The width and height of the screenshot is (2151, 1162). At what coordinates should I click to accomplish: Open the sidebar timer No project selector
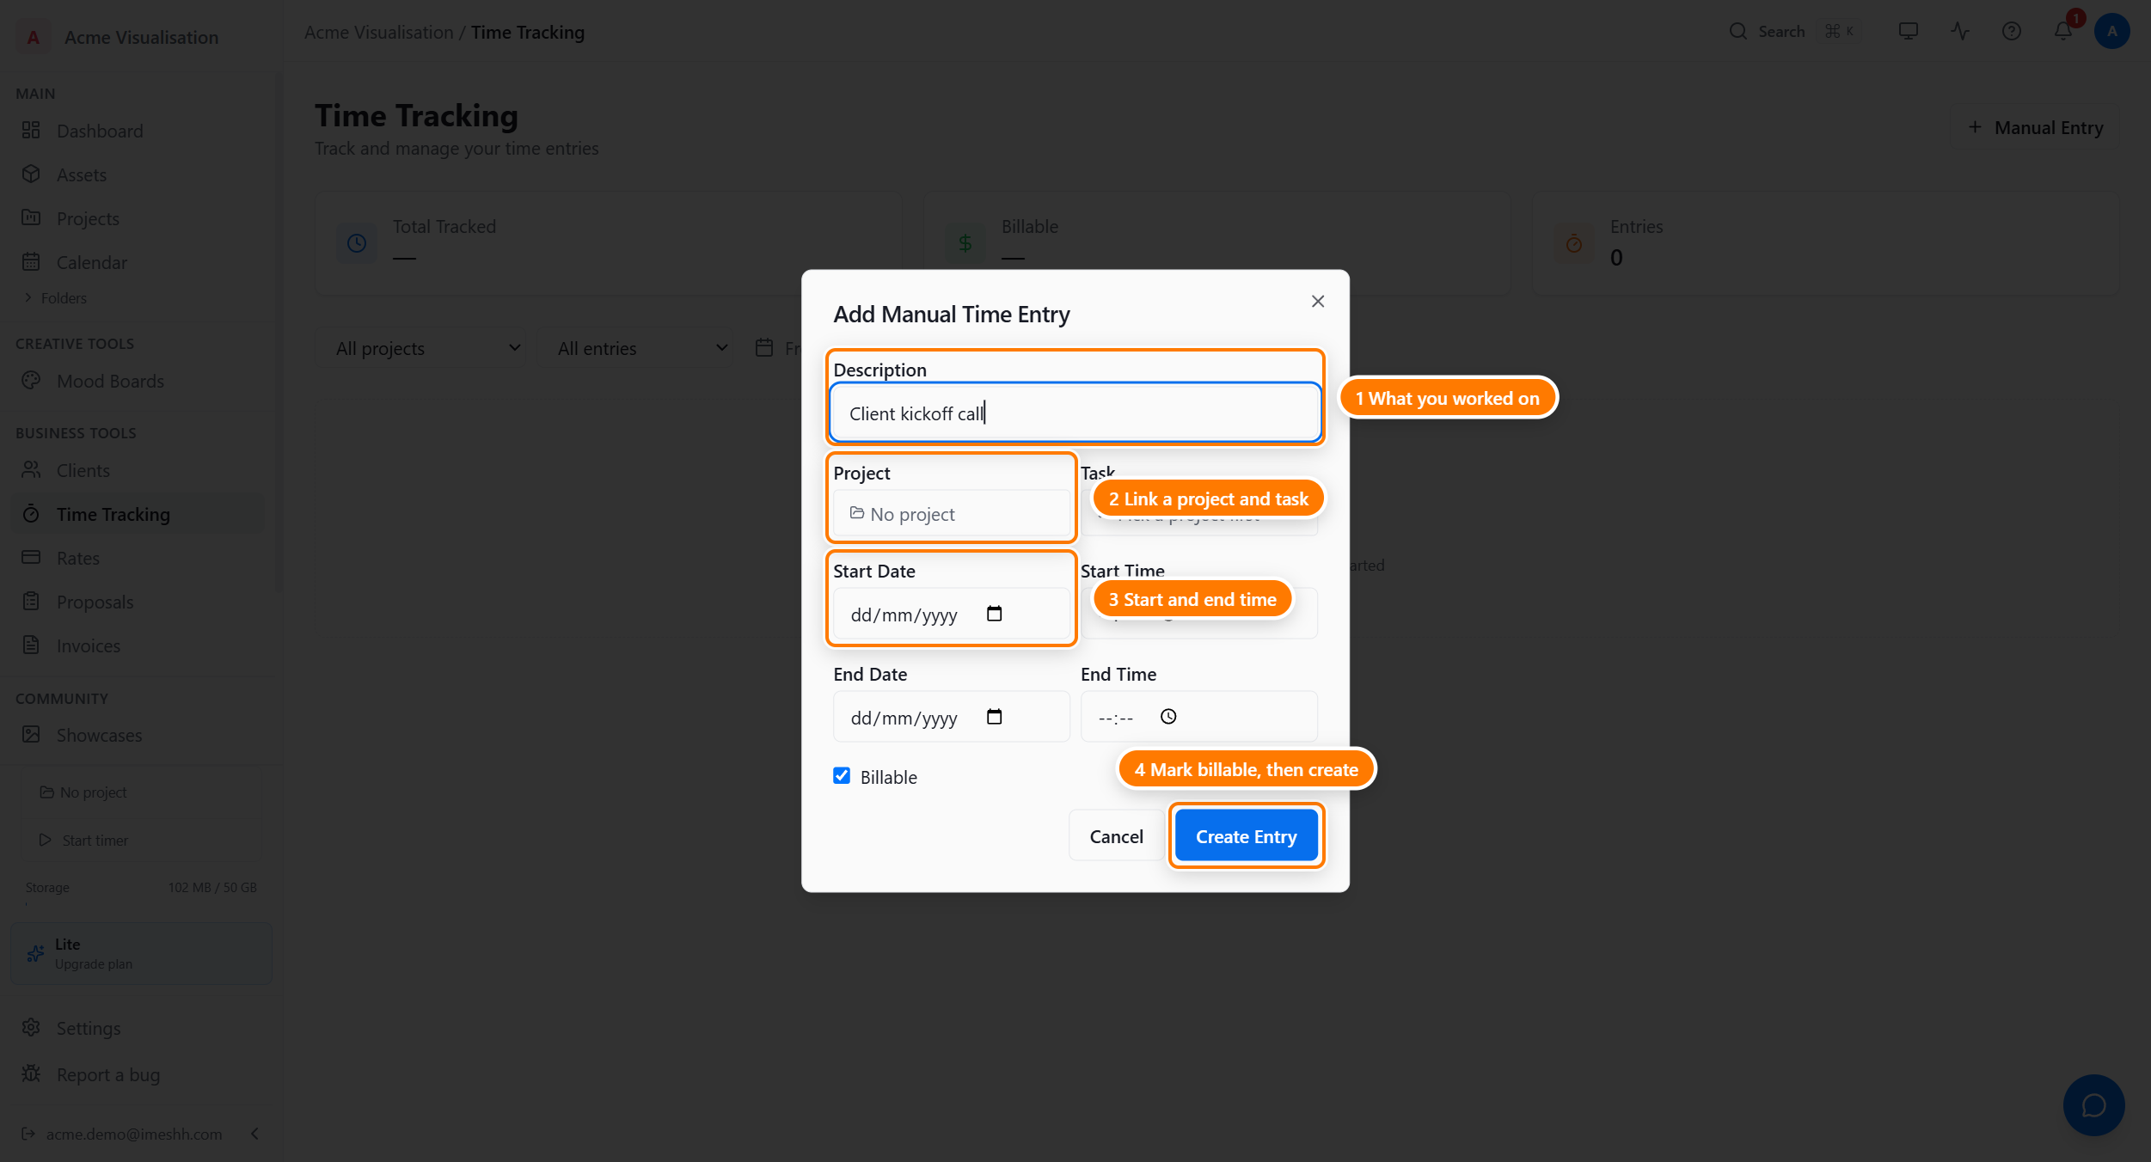point(141,792)
